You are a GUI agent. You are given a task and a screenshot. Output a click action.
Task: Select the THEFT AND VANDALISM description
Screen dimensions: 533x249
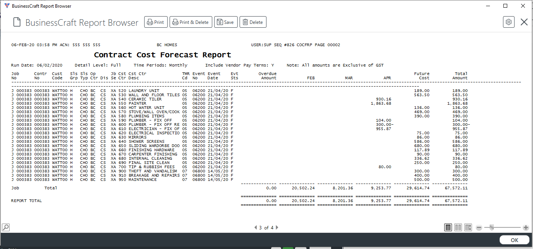point(153,171)
